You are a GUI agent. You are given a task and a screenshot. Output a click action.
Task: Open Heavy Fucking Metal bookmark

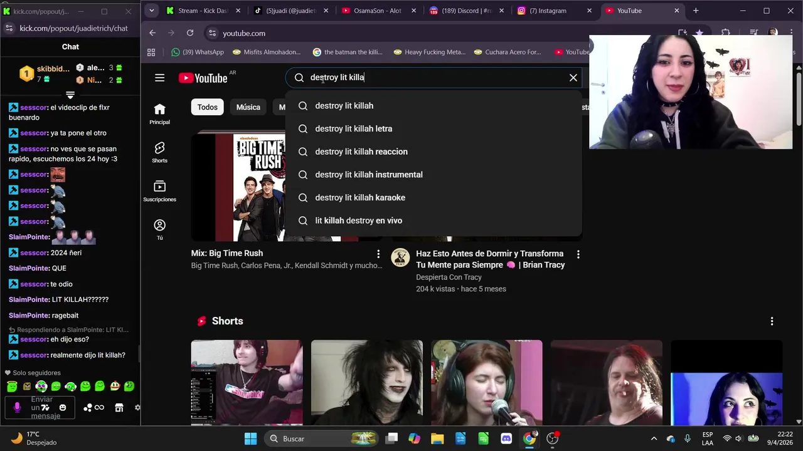[429, 52]
